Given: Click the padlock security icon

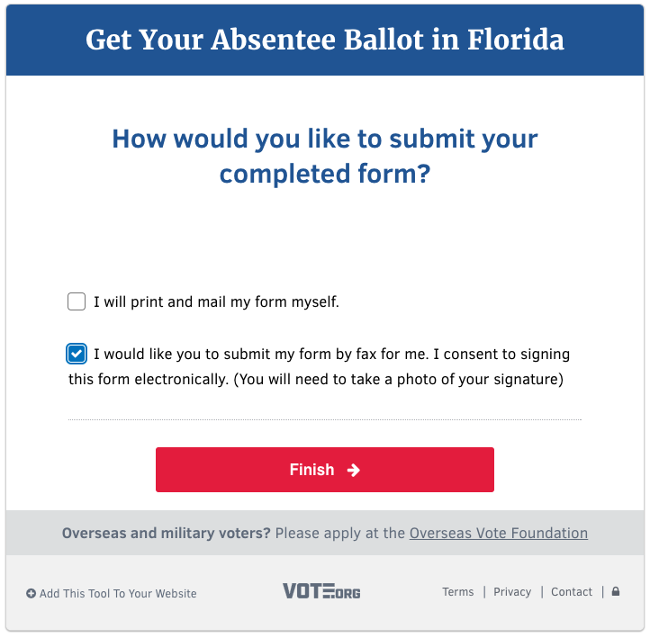Looking at the screenshot, I should (616, 591).
